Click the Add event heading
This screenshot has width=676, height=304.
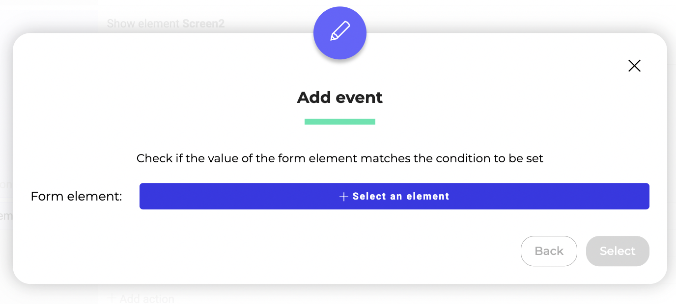[x=340, y=97]
